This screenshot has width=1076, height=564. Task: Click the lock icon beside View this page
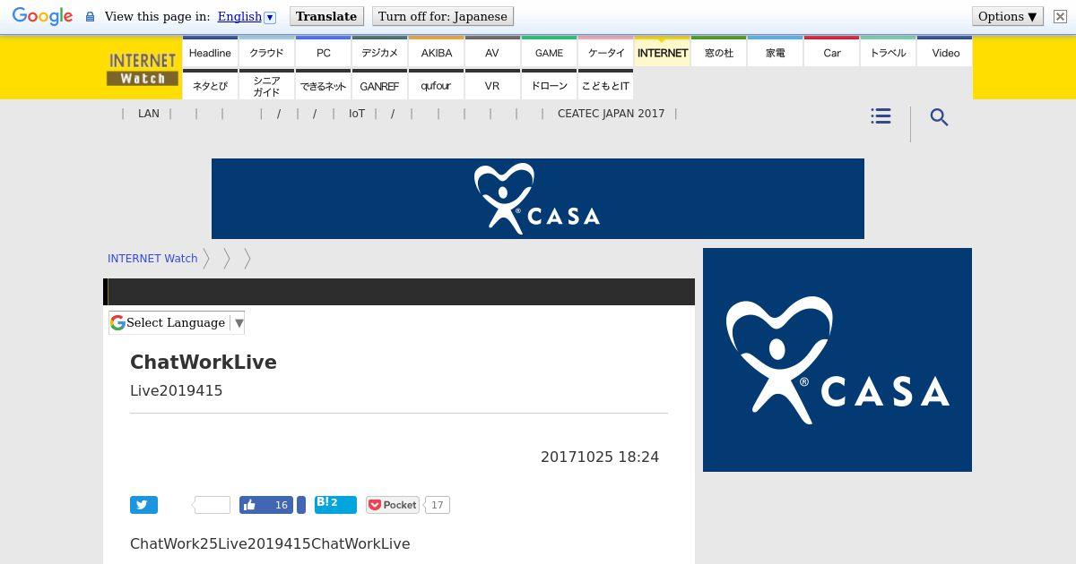coord(90,17)
